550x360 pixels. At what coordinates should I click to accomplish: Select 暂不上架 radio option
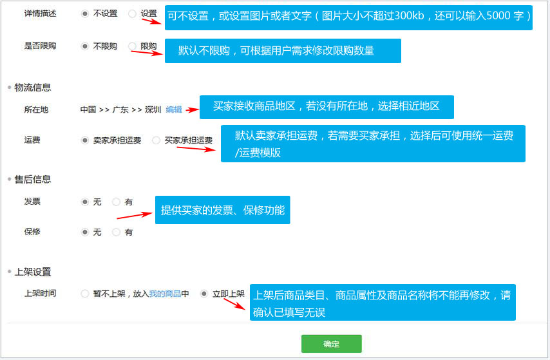(x=85, y=294)
